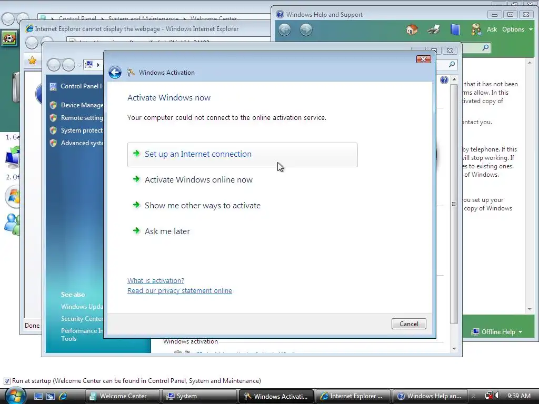
Task: Open Security Center under See also
Action: pos(82,319)
